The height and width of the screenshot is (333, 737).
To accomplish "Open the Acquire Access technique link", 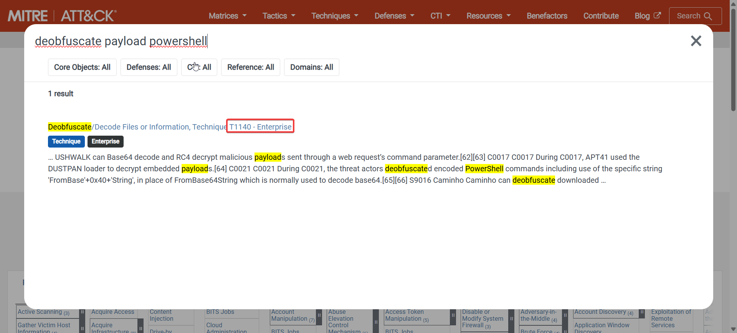I will point(113,312).
